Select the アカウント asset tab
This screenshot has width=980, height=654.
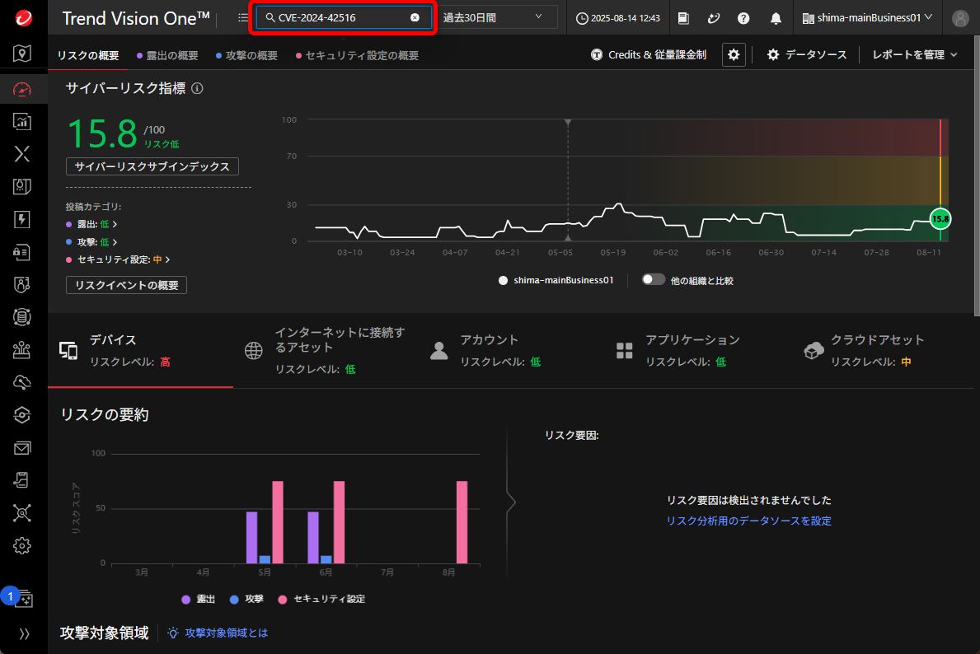tap(511, 350)
